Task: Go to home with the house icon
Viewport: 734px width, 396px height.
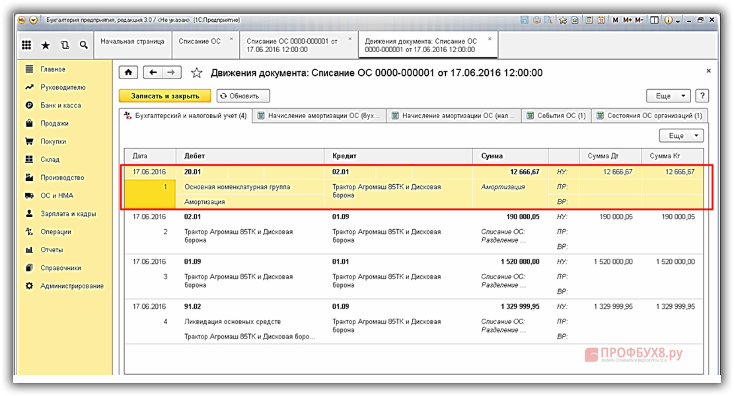Action: (128, 73)
